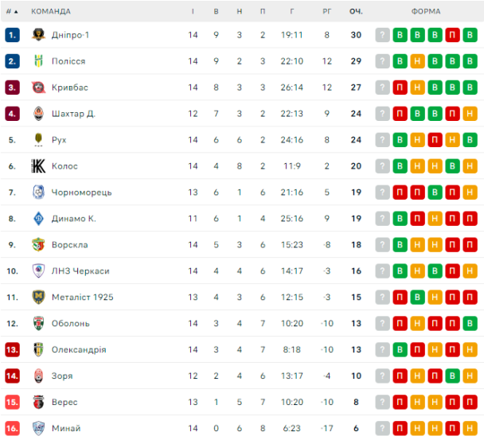Sort by the РГ goal difference header
484x440 pixels.
[326, 11]
